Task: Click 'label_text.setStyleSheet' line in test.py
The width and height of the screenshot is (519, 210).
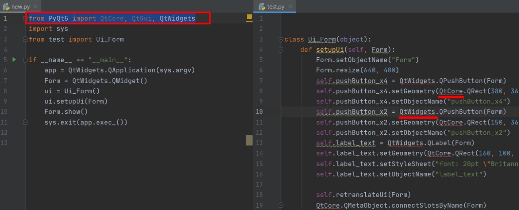Action: (418, 164)
